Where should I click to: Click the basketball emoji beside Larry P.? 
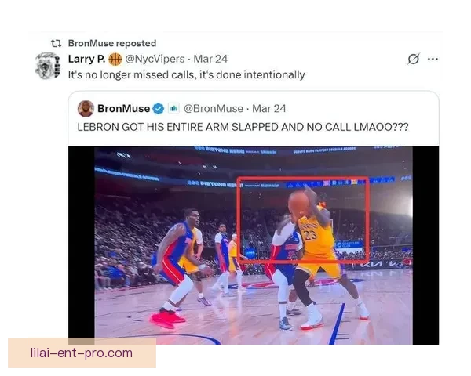pos(115,59)
